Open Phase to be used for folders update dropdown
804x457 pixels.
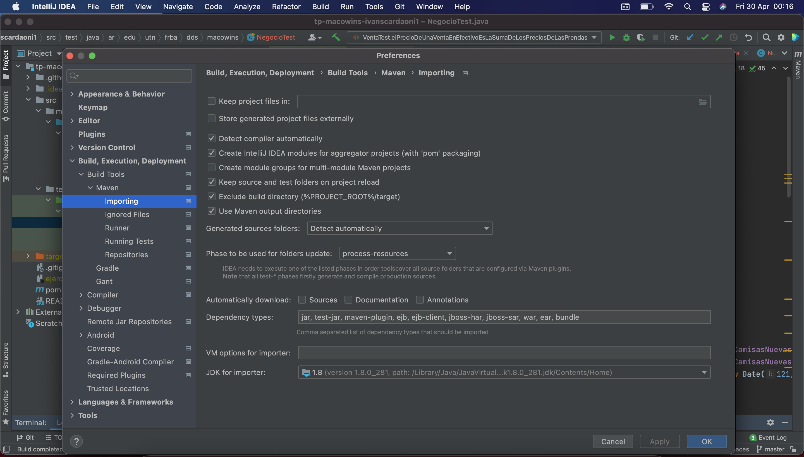(x=398, y=253)
